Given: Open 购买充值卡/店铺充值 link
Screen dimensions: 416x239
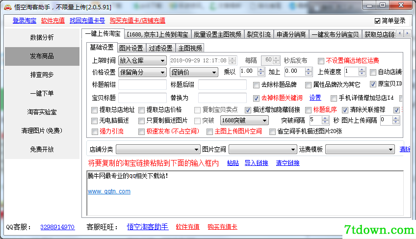Looking at the screenshot, I should click(x=137, y=21).
